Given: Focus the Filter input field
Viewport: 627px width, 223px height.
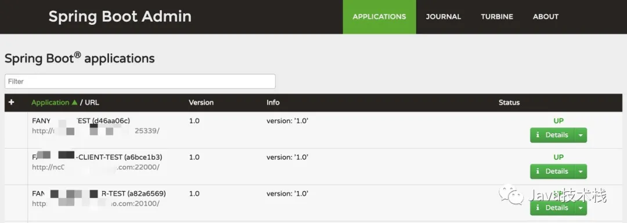Looking at the screenshot, I should (x=140, y=82).
